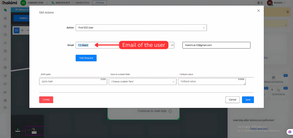
Task: Click the megaphone broadcast icon in sidebar
Action: point(5,92)
